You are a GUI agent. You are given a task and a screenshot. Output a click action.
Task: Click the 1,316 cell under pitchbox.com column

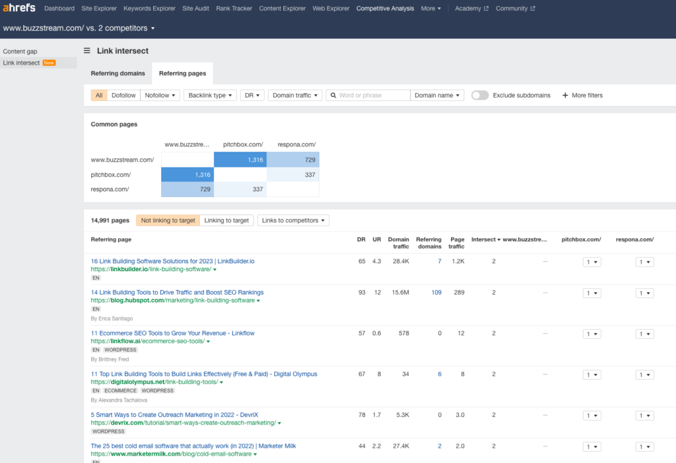point(240,159)
